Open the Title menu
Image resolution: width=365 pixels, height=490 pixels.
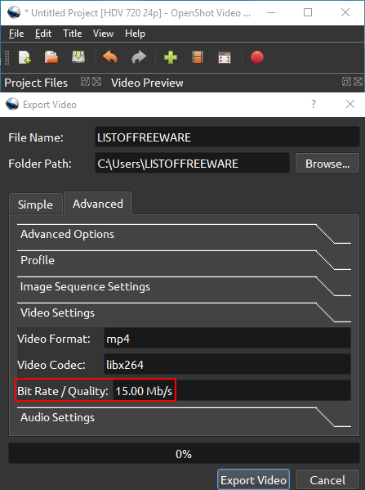point(73,34)
